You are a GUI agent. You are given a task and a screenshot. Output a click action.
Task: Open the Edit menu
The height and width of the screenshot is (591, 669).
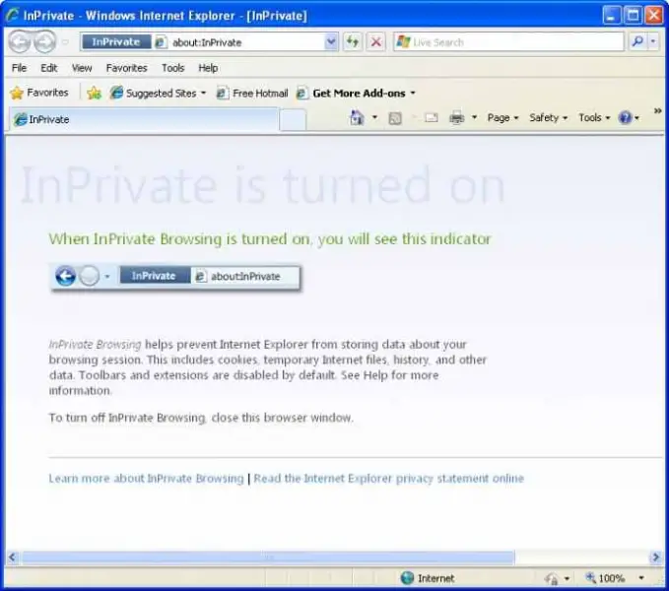[48, 68]
